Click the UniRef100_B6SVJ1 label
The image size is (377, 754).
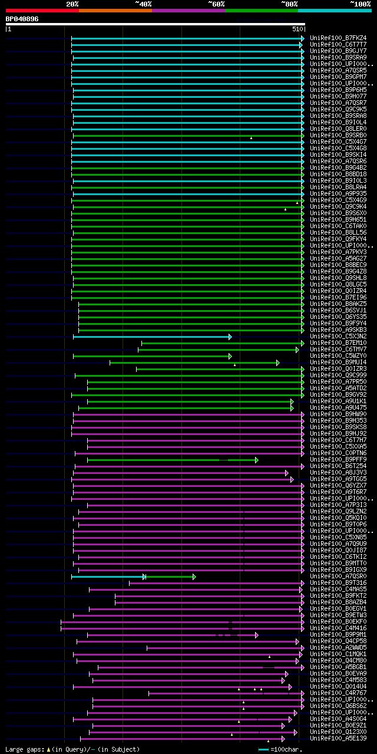[338, 310]
